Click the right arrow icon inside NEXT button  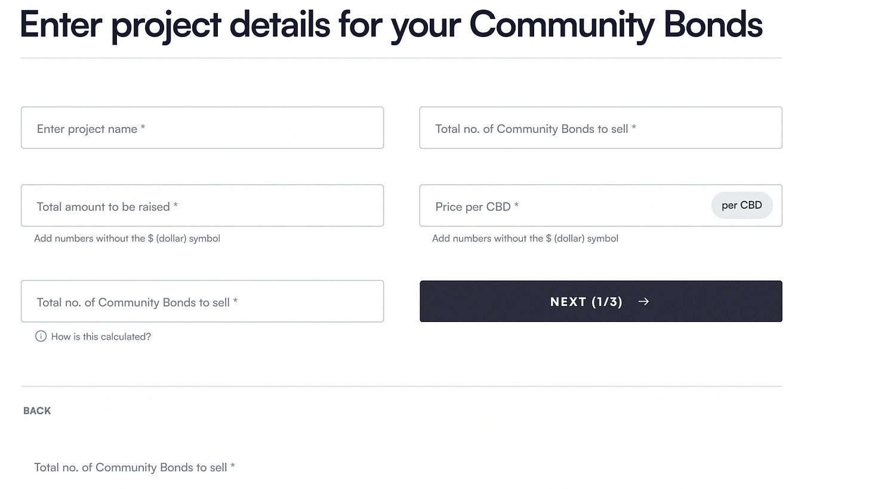coord(643,302)
